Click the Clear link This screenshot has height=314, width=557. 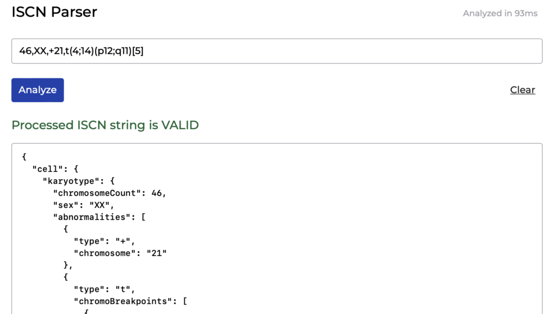[x=523, y=90]
